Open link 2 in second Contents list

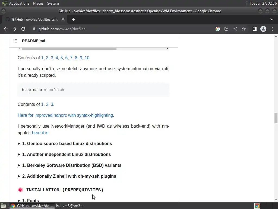point(47,104)
